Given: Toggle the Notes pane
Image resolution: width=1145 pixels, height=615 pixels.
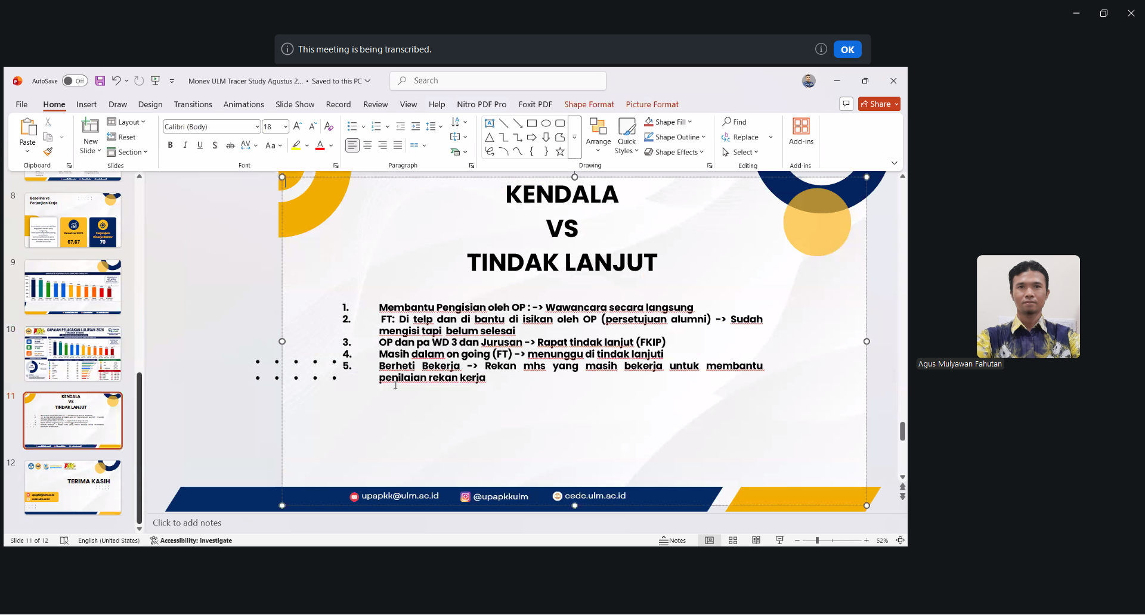Looking at the screenshot, I should coord(673,541).
